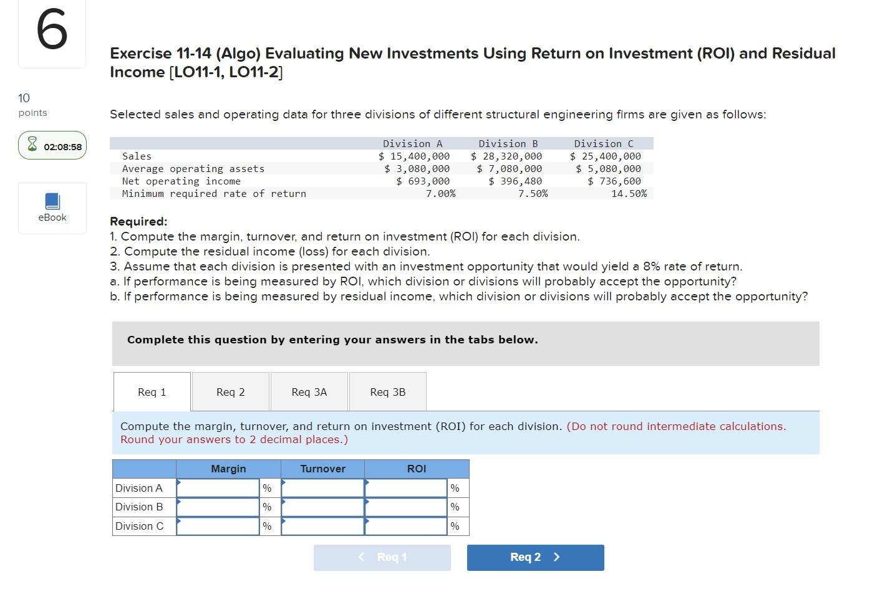
Task: Click Division B Turnover input field
Action: coord(322,507)
